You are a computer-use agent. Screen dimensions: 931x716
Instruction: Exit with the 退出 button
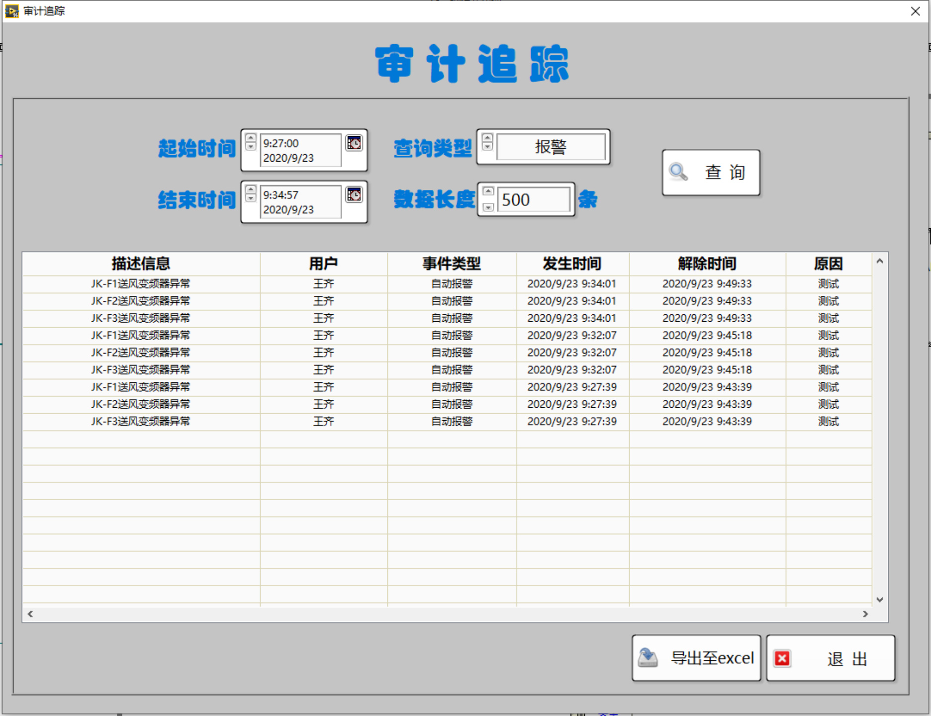click(x=831, y=658)
